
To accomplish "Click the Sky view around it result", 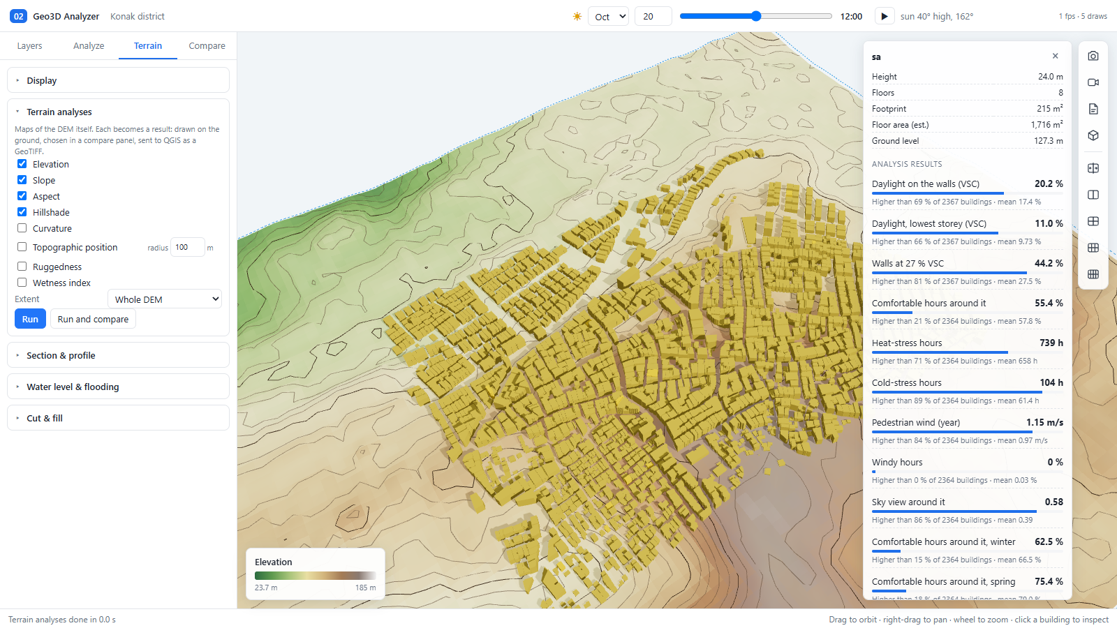I will tap(968, 510).
